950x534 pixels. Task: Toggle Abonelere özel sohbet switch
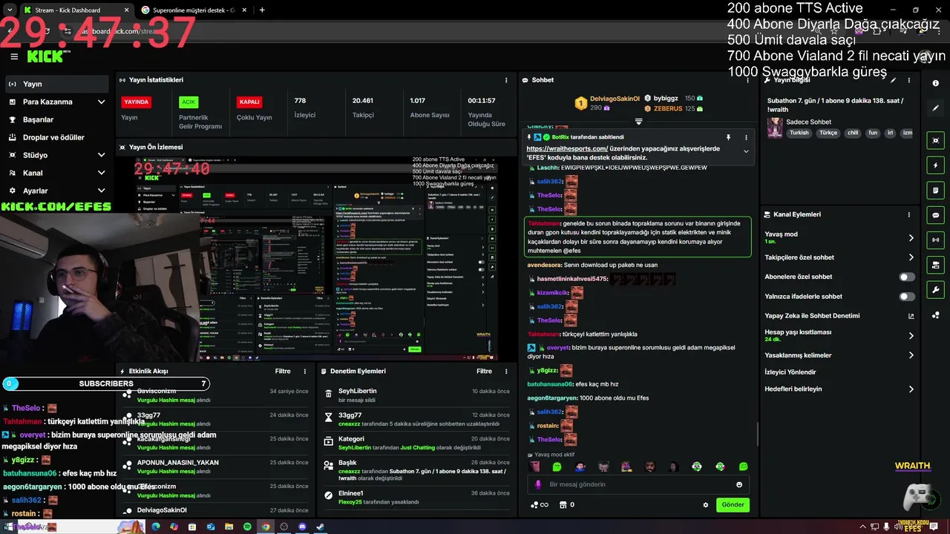click(x=907, y=277)
